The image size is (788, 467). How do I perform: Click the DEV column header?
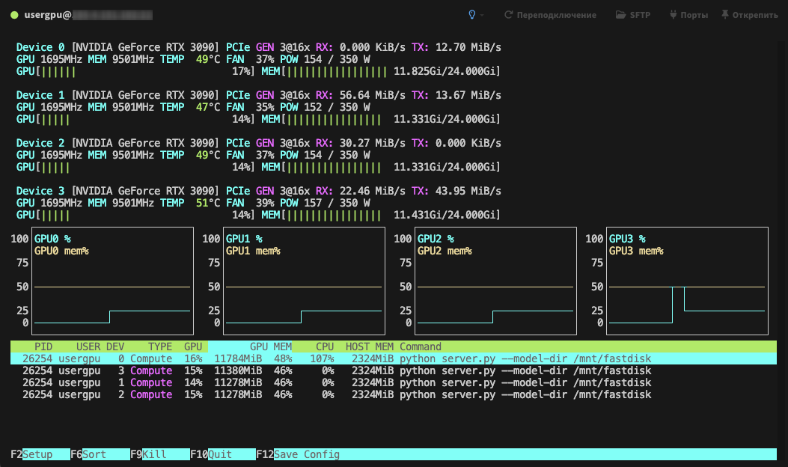[x=115, y=347]
